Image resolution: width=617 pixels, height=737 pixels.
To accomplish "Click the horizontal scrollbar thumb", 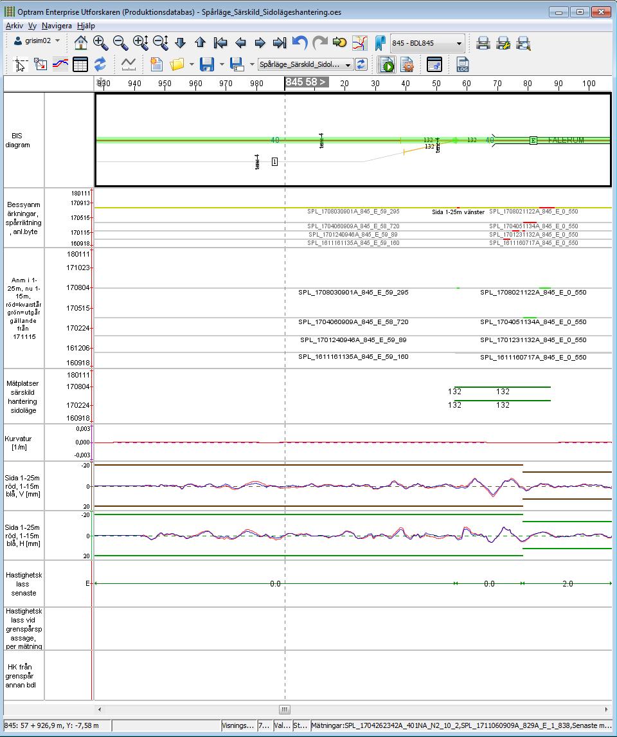I will point(285,709).
